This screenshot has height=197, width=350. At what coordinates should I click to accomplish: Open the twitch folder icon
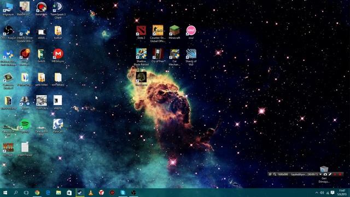(42, 54)
